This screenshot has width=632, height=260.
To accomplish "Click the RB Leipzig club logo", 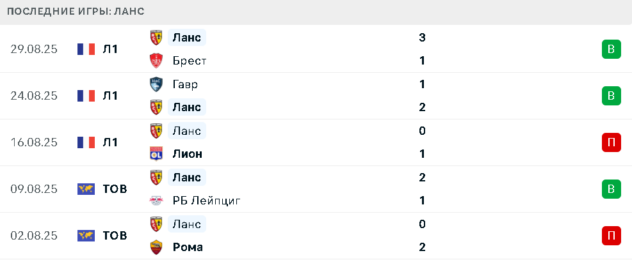I will pyautogui.click(x=156, y=201).
